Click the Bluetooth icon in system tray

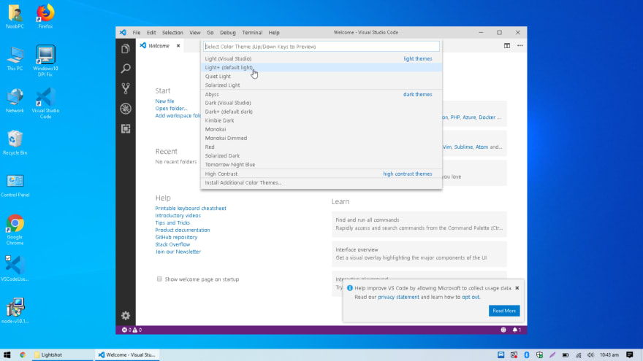coord(527,355)
